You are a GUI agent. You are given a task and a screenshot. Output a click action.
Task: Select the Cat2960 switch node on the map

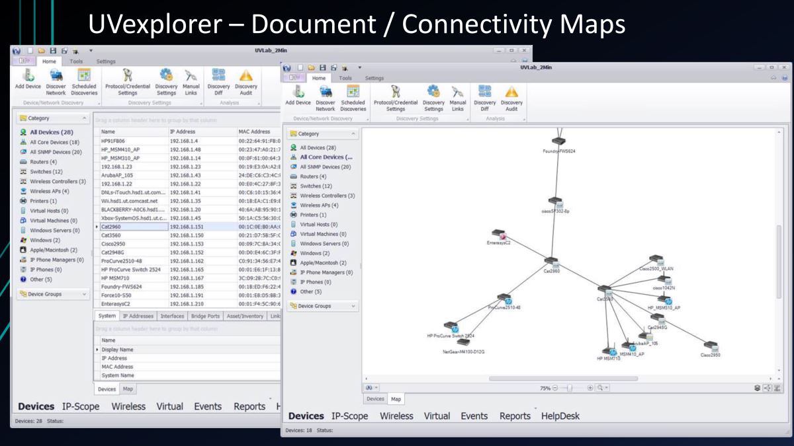pos(552,264)
